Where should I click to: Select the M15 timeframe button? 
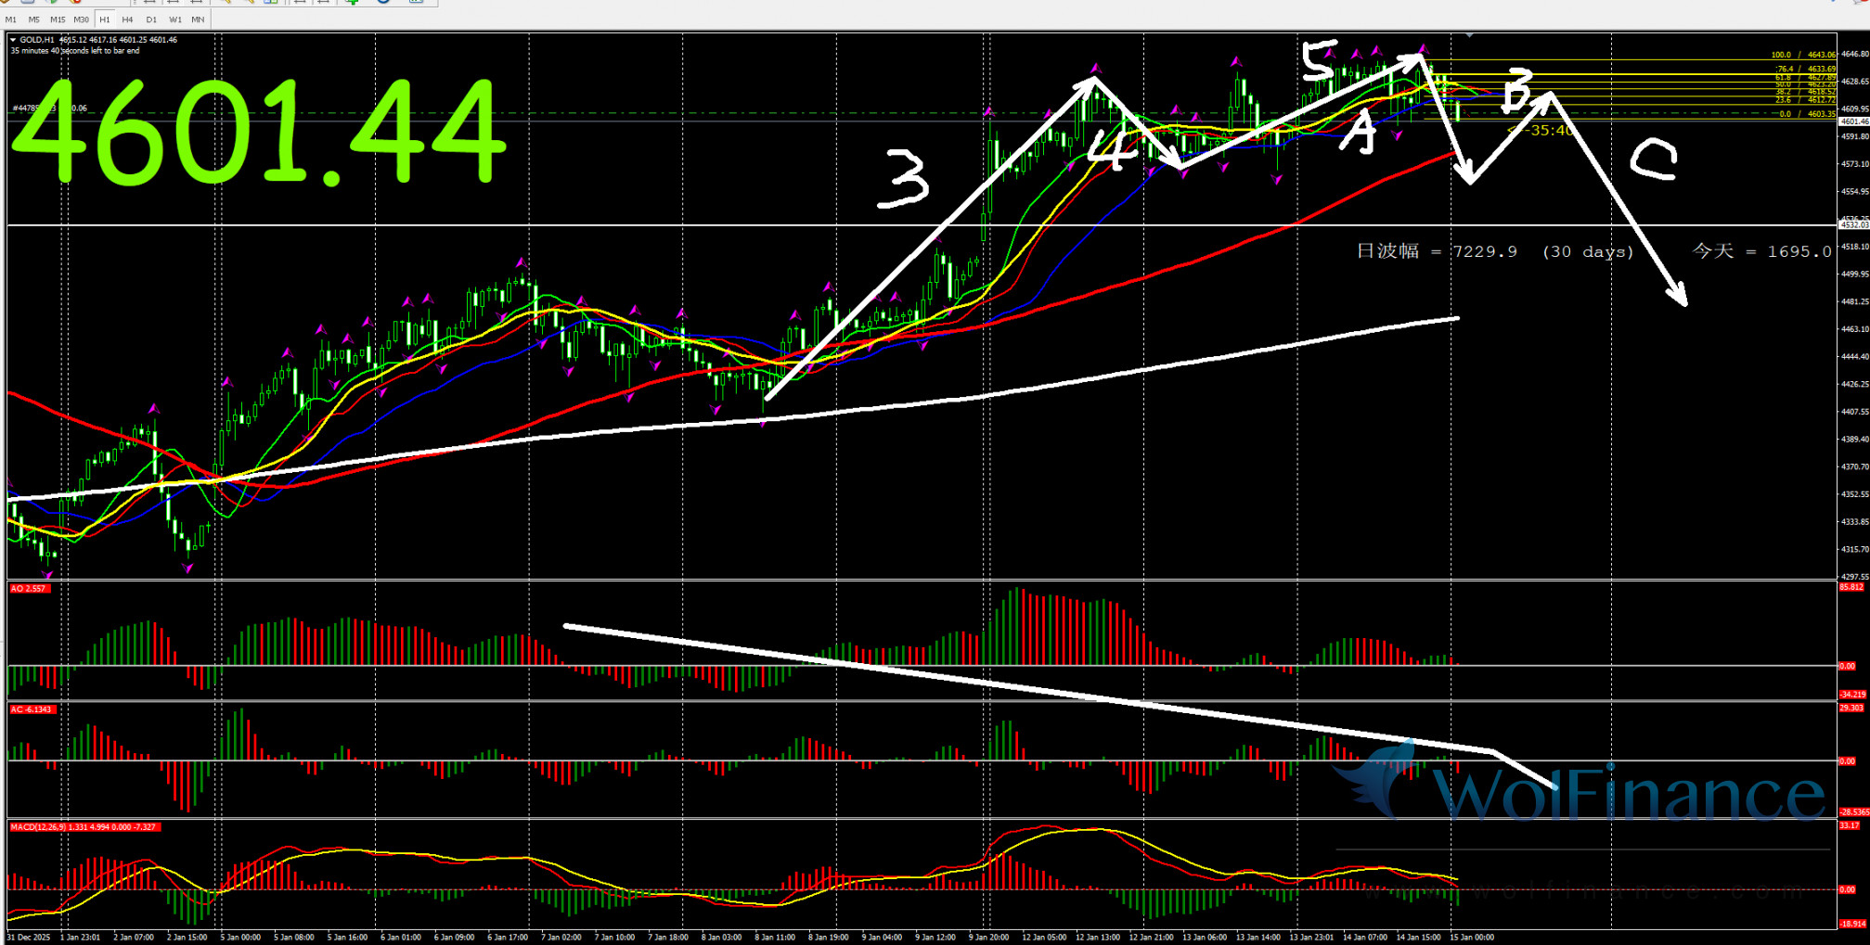coord(58,19)
